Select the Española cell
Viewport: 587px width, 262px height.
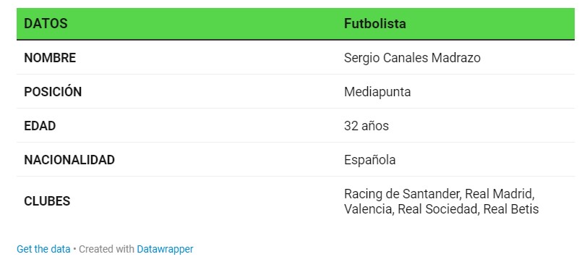369,160
